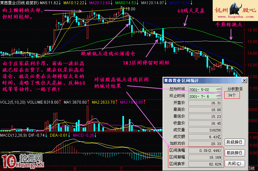Adjust the 起始时间 date stepper

tap(219, 89)
